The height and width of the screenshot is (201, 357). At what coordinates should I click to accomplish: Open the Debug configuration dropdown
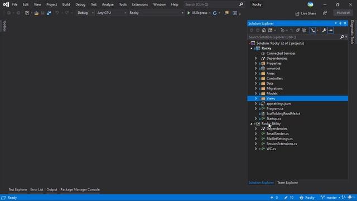[85, 13]
